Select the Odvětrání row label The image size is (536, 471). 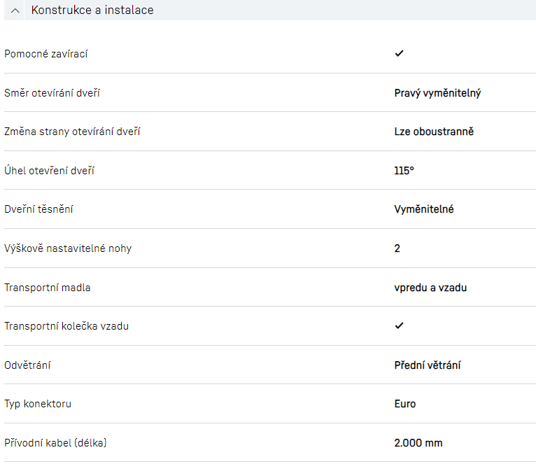27,365
